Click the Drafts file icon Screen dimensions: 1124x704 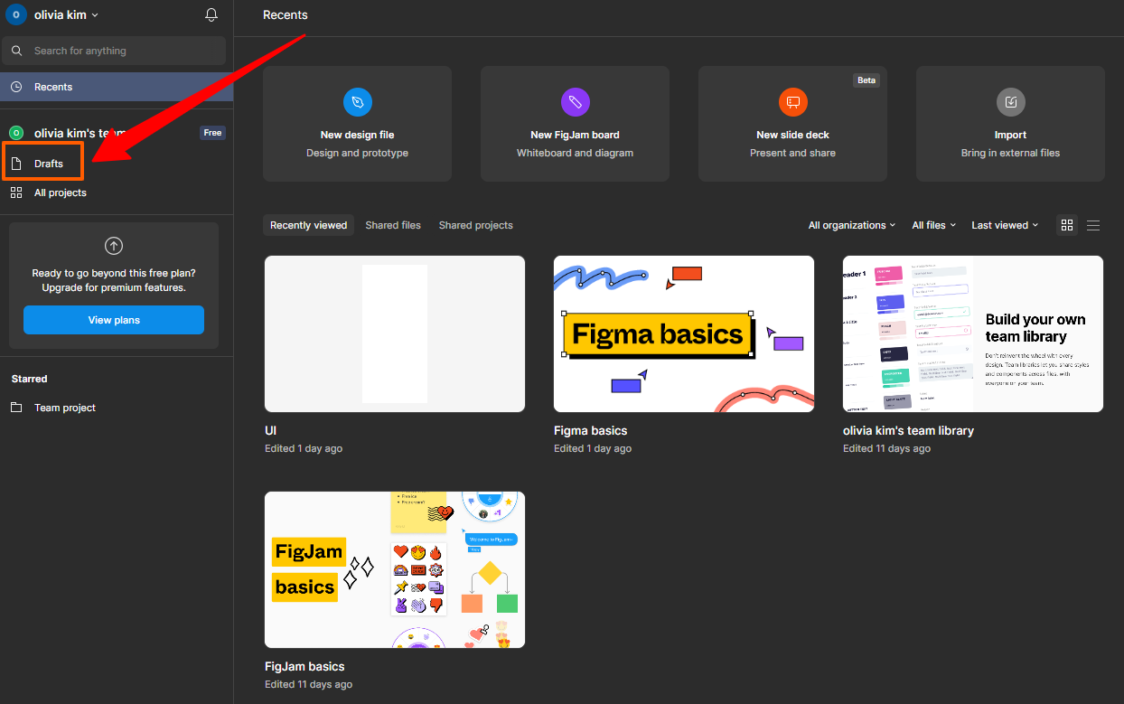tap(16, 164)
